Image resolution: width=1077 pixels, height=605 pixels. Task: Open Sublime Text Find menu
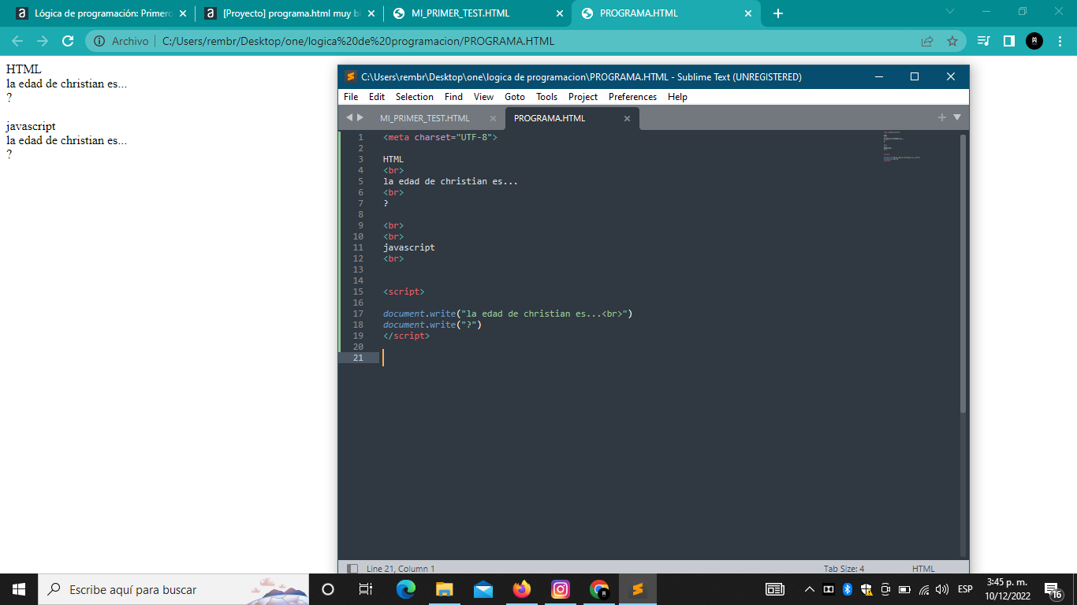tap(453, 97)
